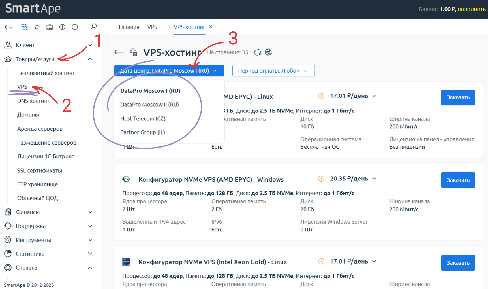
Task: Click the пополнить balance link
Action: click(x=472, y=9)
